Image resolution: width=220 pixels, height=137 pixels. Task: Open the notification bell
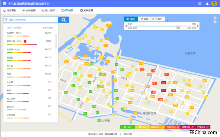tap(207, 4)
